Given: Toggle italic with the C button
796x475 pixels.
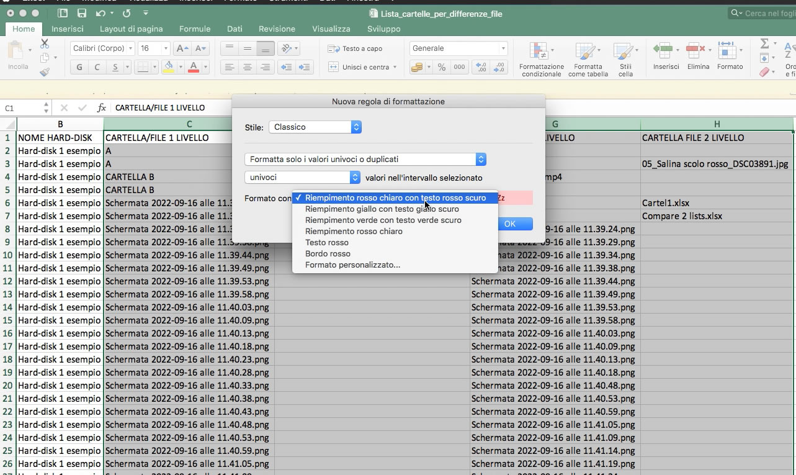Looking at the screenshot, I should tap(97, 67).
